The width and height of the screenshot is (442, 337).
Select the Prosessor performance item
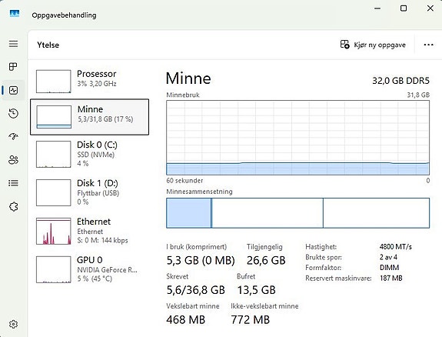pyautogui.click(x=90, y=82)
